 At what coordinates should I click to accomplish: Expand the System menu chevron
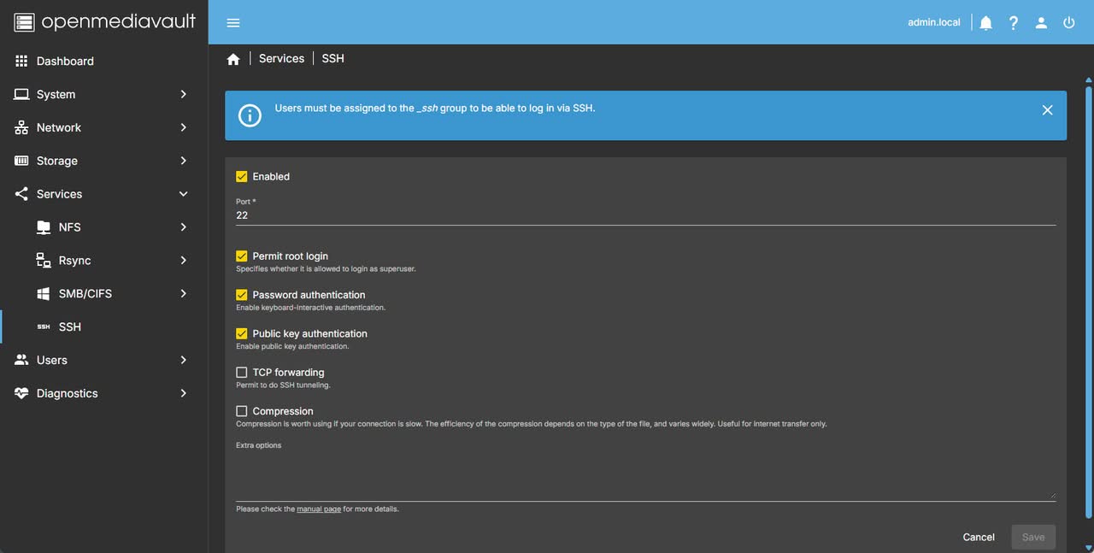[183, 94]
